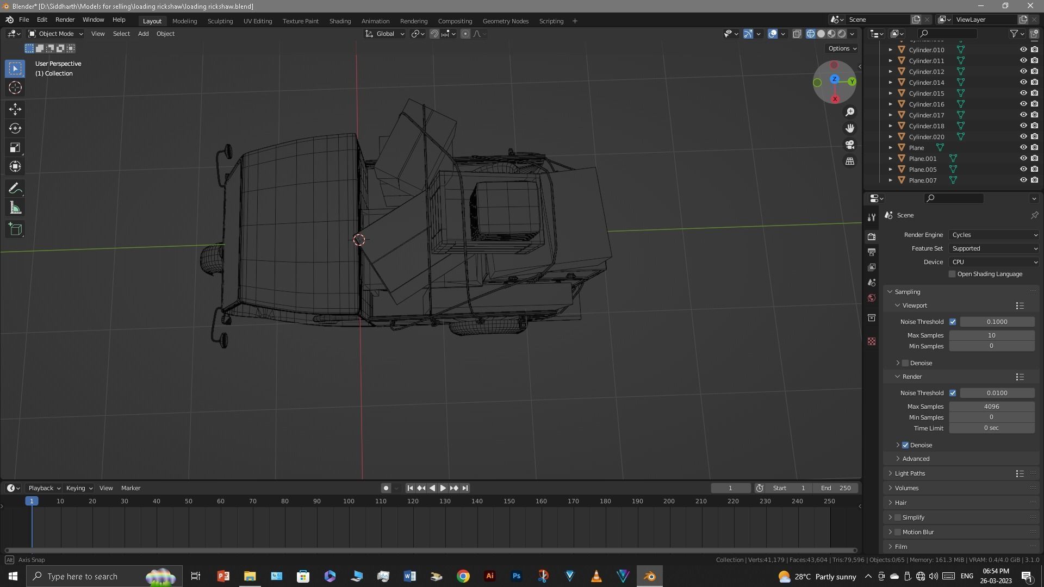
Task: Open the Render menu
Action: pos(65,20)
